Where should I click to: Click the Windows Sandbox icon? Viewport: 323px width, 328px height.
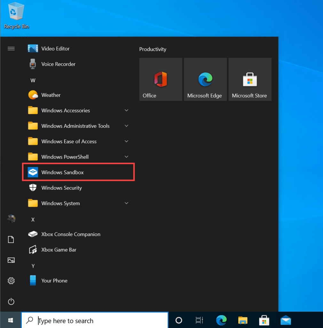pos(33,172)
